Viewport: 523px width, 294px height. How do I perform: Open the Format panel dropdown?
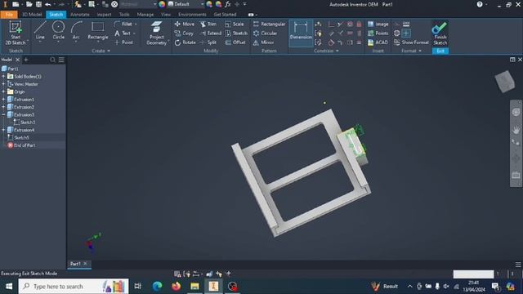[411, 51]
